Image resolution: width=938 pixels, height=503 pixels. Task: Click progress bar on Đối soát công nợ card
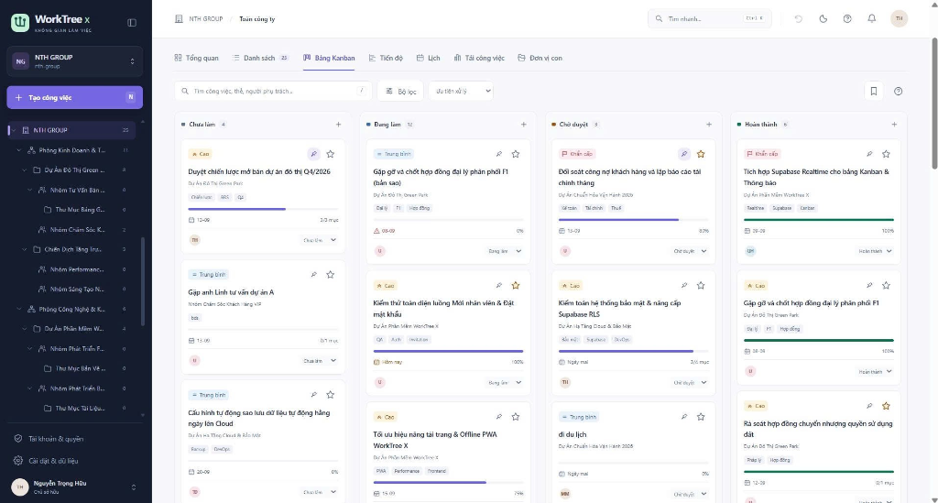click(x=634, y=220)
